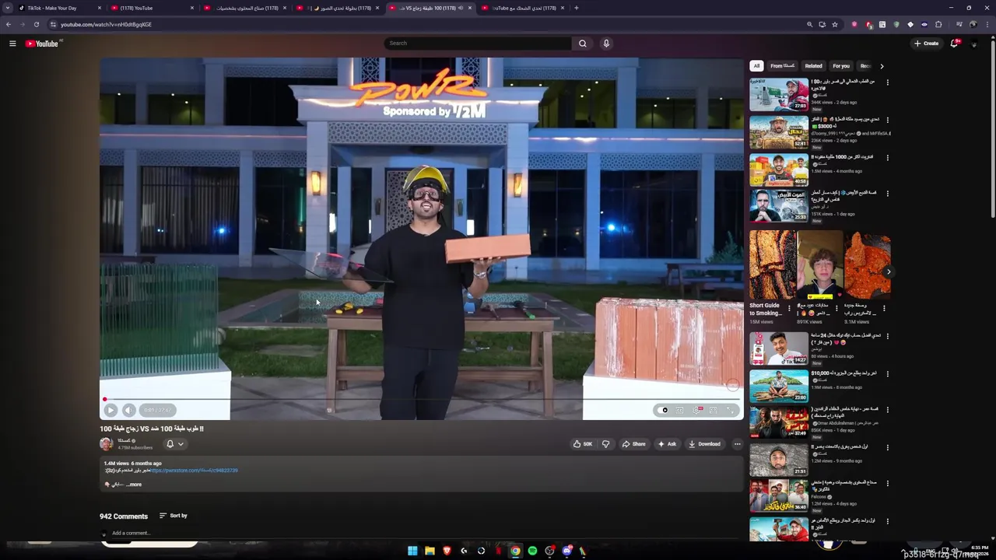Seek on the video progress bar
This screenshot has width=996, height=560.
(421, 400)
